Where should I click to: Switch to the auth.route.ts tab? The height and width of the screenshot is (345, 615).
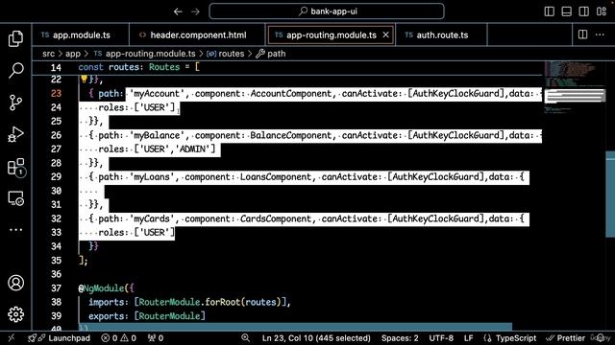coord(442,34)
